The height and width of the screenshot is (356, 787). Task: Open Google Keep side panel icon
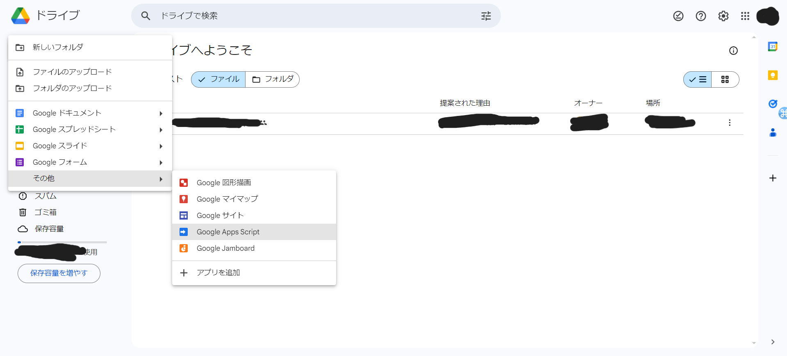point(773,75)
